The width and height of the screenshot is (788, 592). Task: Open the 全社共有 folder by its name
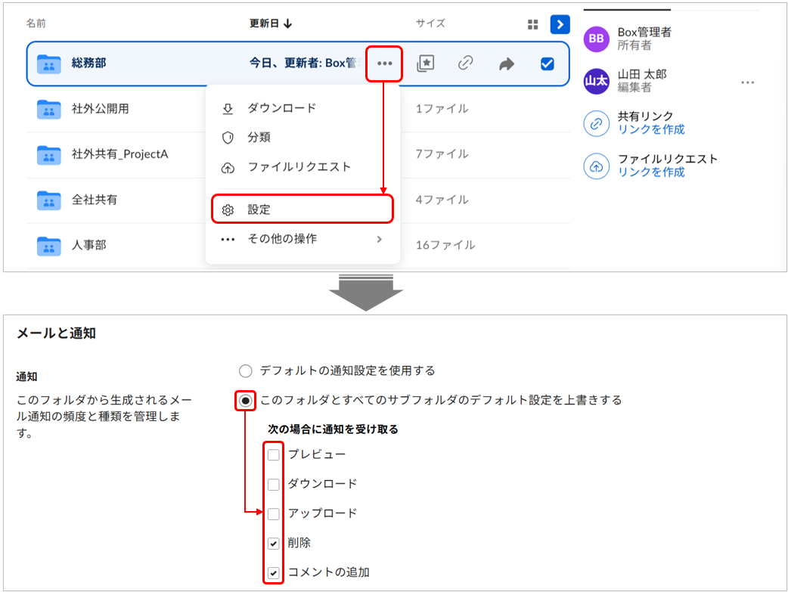tap(95, 200)
